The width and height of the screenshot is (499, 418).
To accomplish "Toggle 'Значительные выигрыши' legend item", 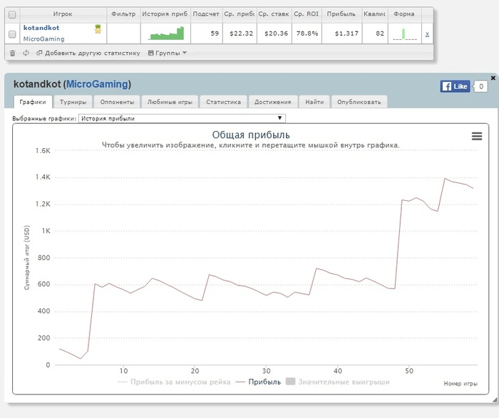I will [x=337, y=382].
